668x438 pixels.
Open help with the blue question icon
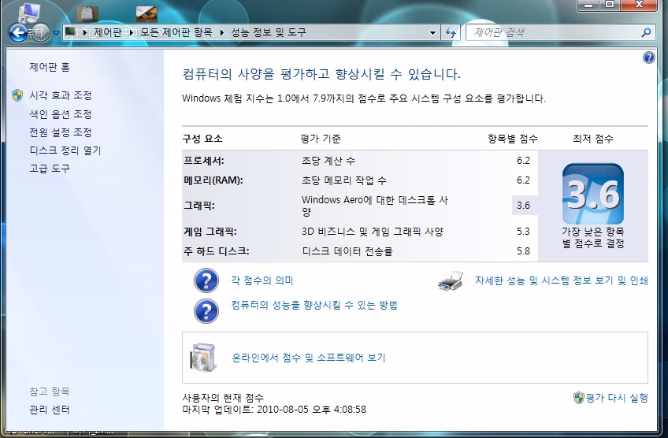click(x=648, y=58)
